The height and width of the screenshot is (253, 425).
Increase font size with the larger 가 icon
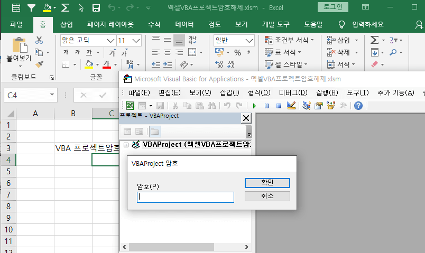coord(113,52)
